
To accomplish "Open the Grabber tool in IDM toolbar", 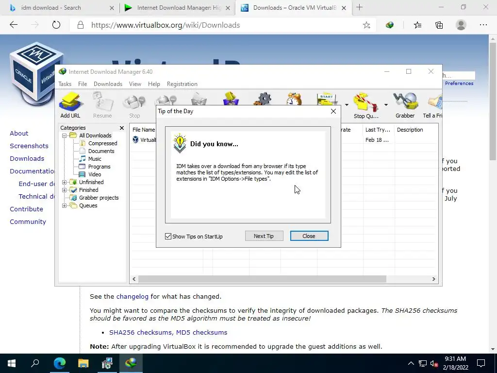I will tap(405, 105).
